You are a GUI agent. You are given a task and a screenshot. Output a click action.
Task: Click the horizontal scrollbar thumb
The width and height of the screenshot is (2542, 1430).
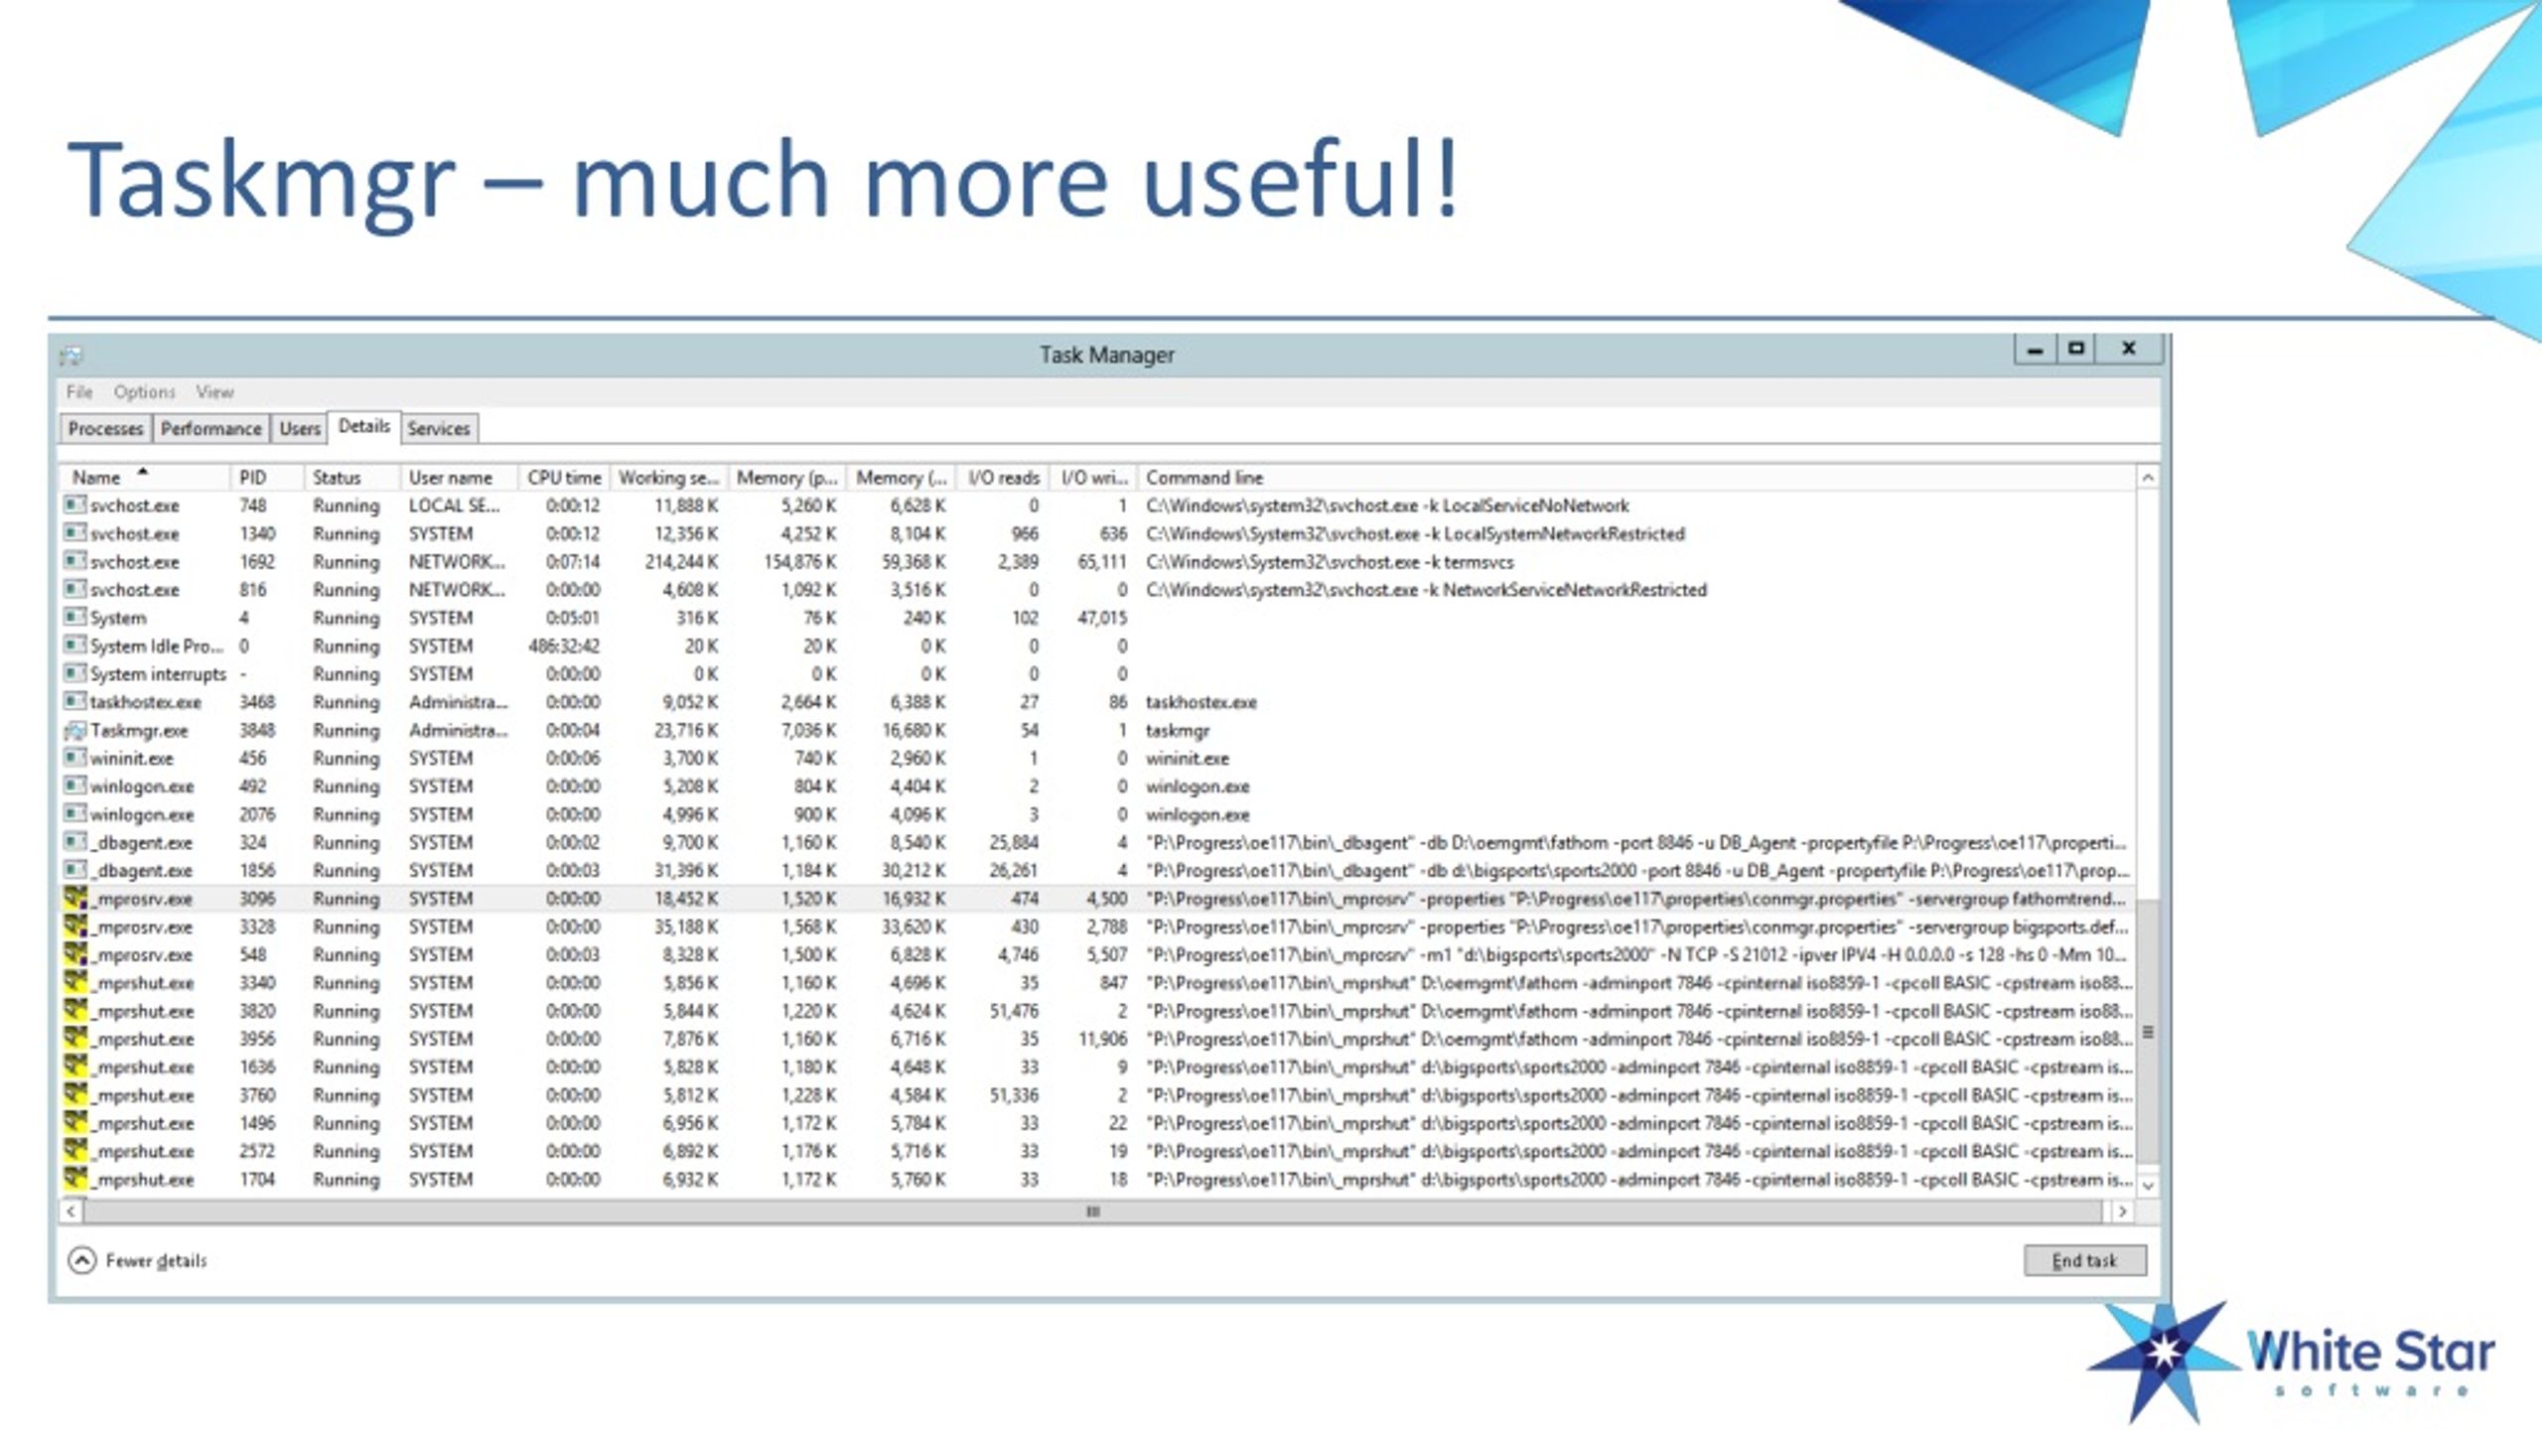click(x=1093, y=1212)
